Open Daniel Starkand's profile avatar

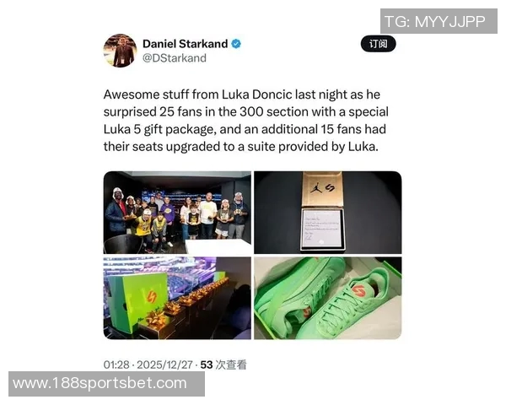[120, 51]
